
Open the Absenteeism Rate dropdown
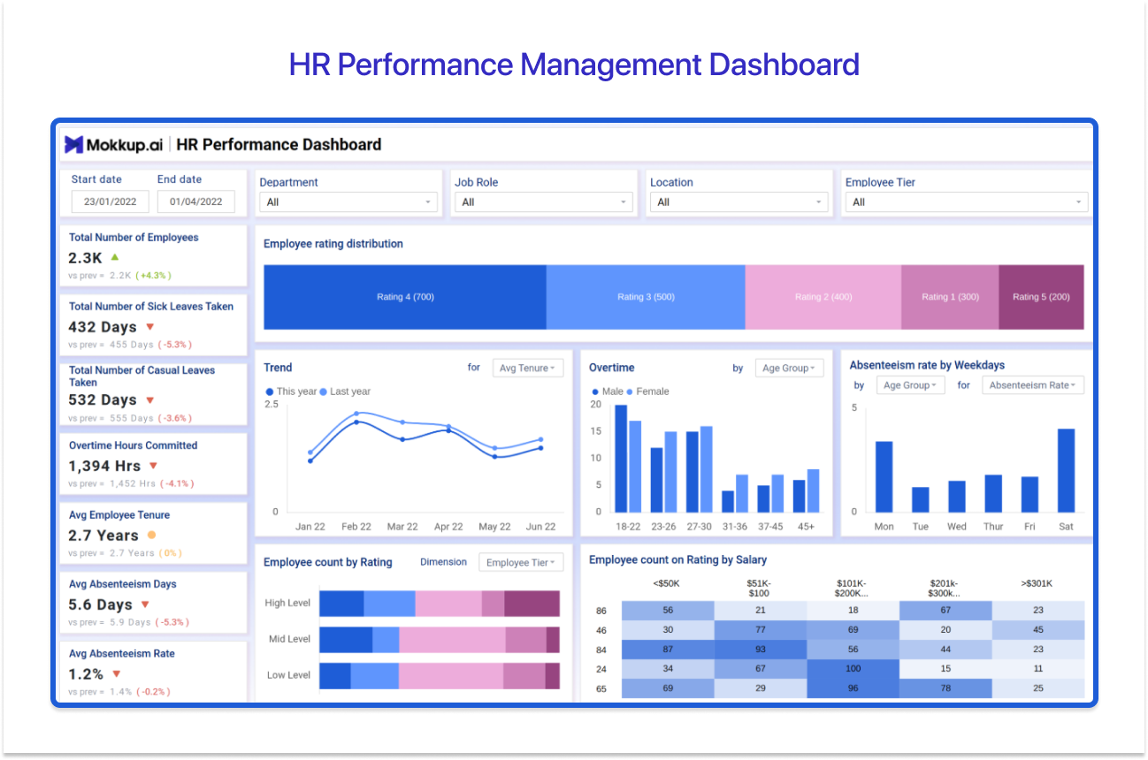point(1033,385)
